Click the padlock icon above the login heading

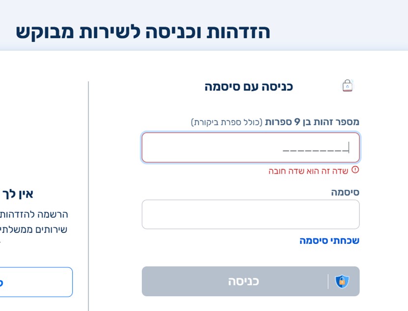[x=348, y=85]
